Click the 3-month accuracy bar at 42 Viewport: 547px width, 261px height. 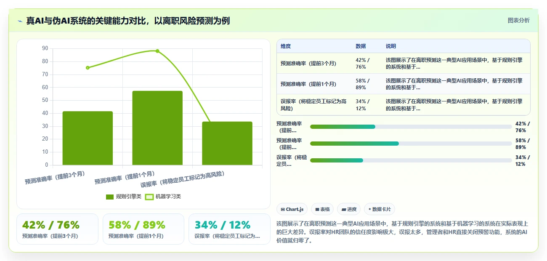coord(88,138)
